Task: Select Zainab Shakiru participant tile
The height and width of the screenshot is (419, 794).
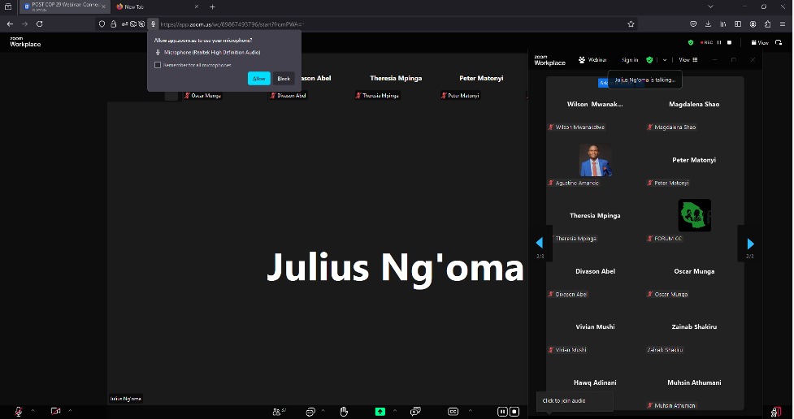Action: pos(694,327)
